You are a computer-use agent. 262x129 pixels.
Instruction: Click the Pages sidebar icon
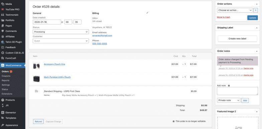click(x=3, y=26)
